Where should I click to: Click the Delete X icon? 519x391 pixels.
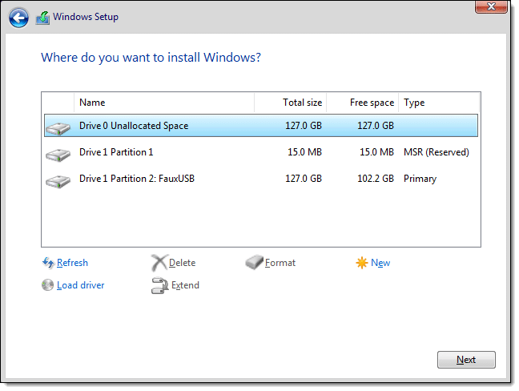pyautogui.click(x=159, y=263)
